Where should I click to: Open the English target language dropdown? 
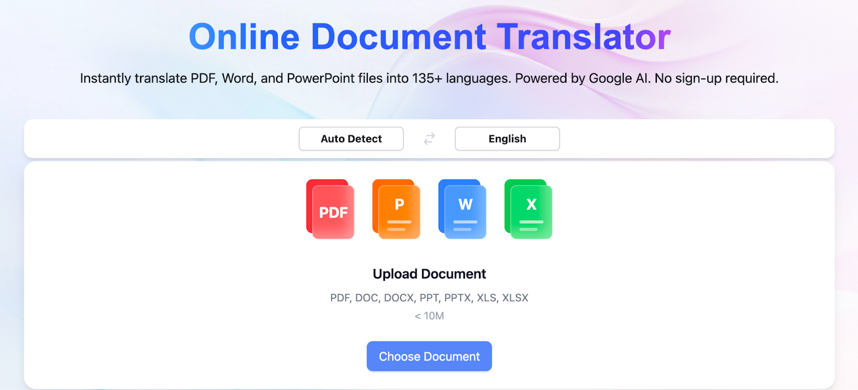[x=507, y=139]
